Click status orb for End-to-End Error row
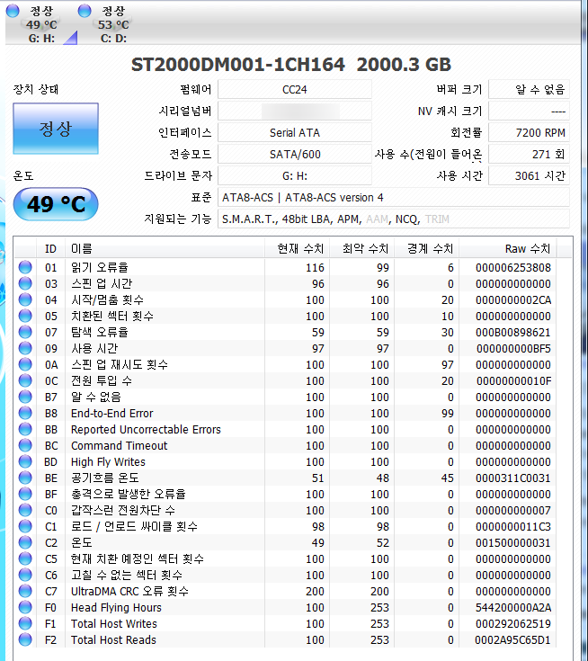 point(25,413)
